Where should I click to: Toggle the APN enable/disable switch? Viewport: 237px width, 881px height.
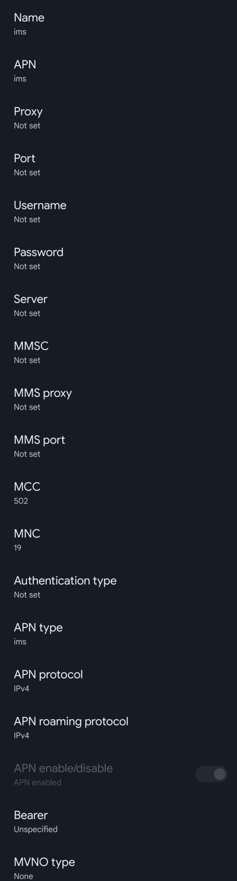pos(211,774)
